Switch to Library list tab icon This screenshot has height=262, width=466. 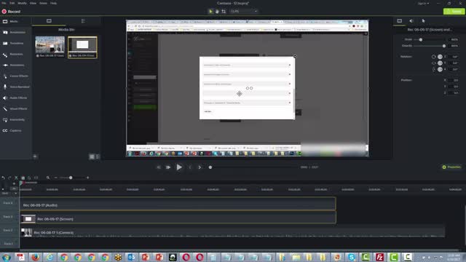[83, 21]
